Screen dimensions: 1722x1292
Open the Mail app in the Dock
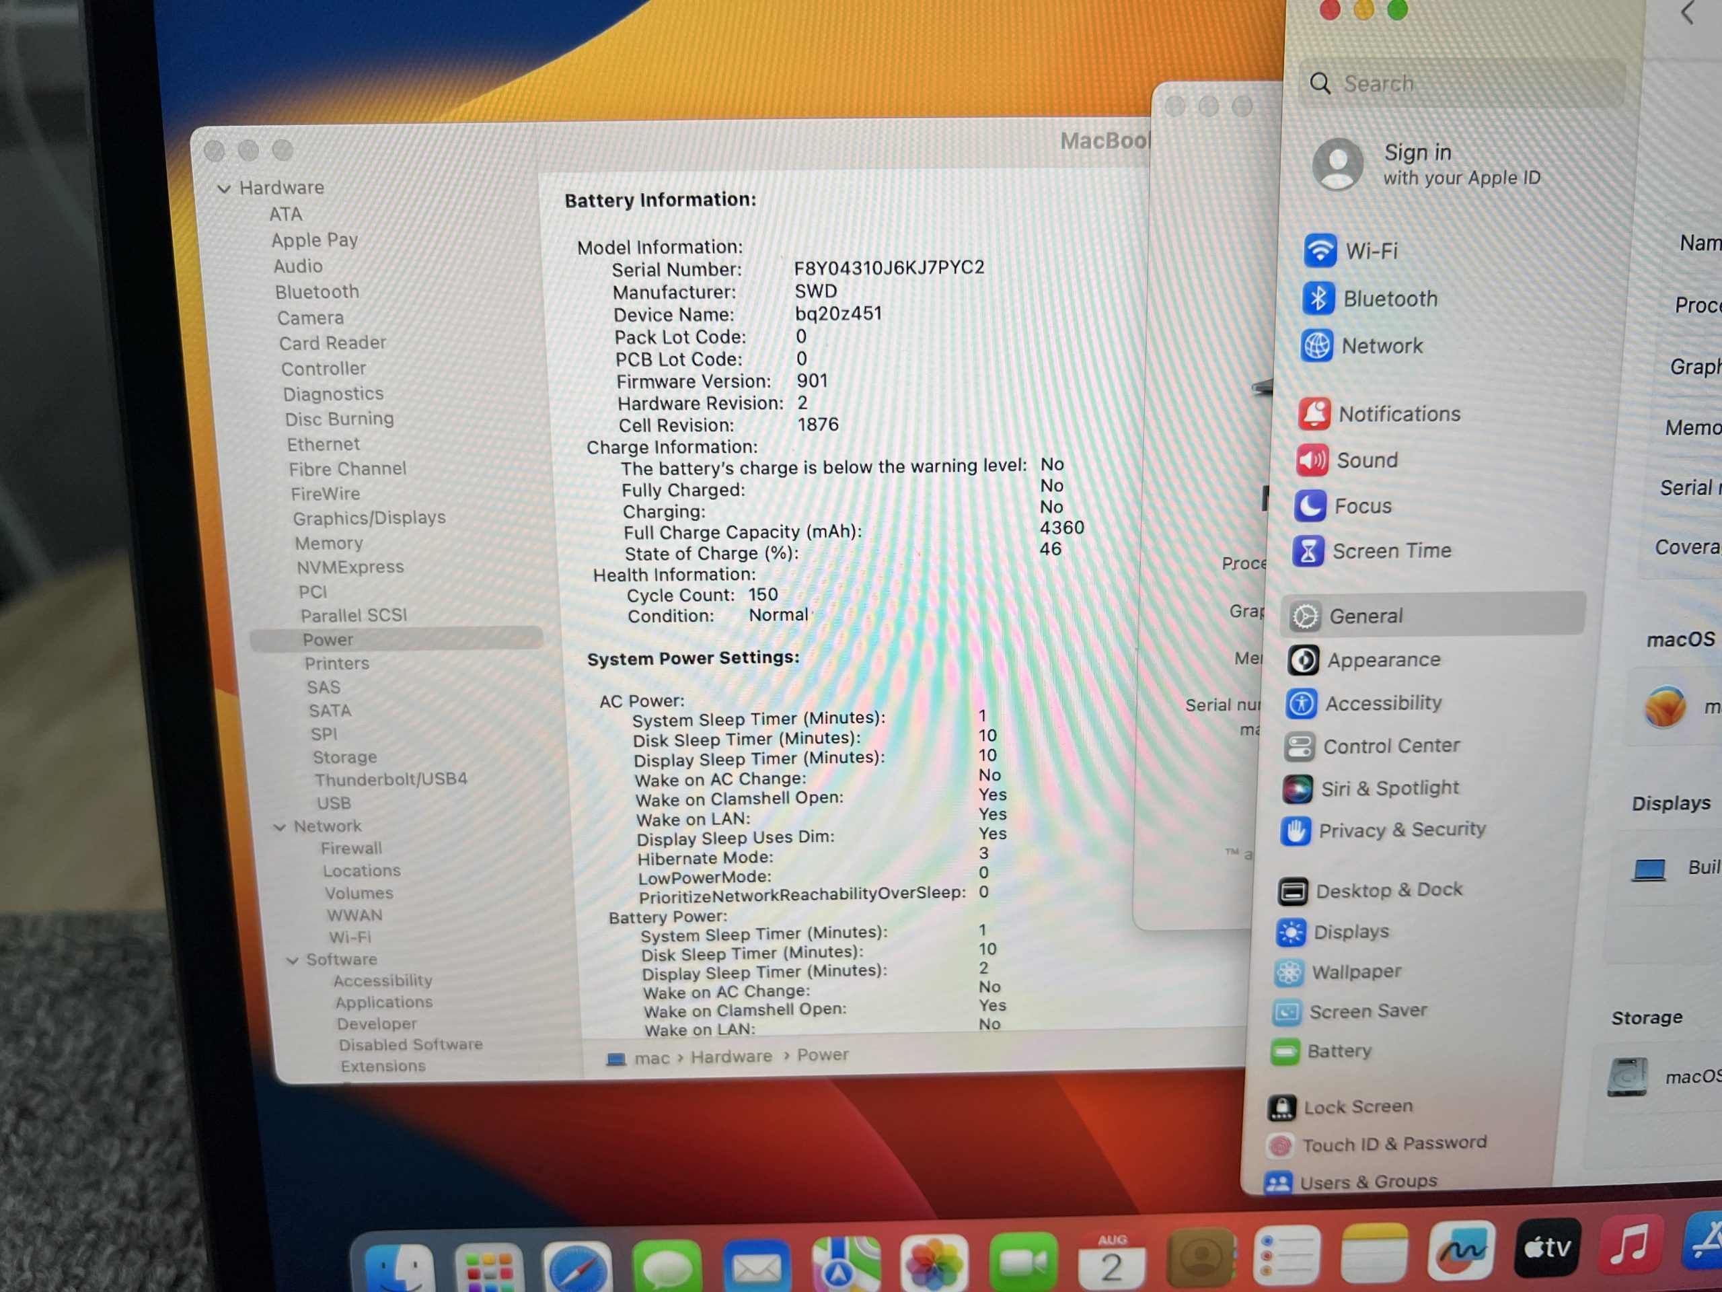(x=756, y=1267)
